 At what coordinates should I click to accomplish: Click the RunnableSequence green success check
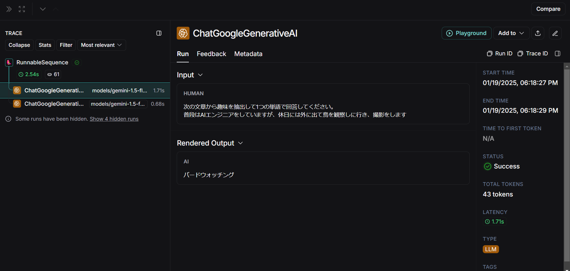tap(77, 62)
